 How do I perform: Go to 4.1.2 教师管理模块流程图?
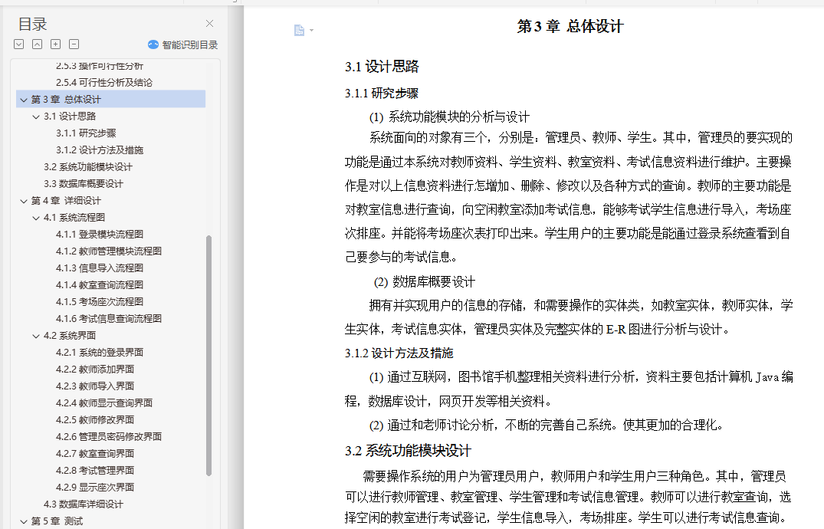pos(109,251)
